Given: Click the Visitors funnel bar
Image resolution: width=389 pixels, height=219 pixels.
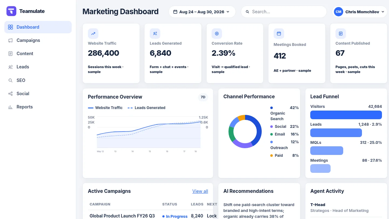Looking at the screenshot, I should click(x=346, y=115).
